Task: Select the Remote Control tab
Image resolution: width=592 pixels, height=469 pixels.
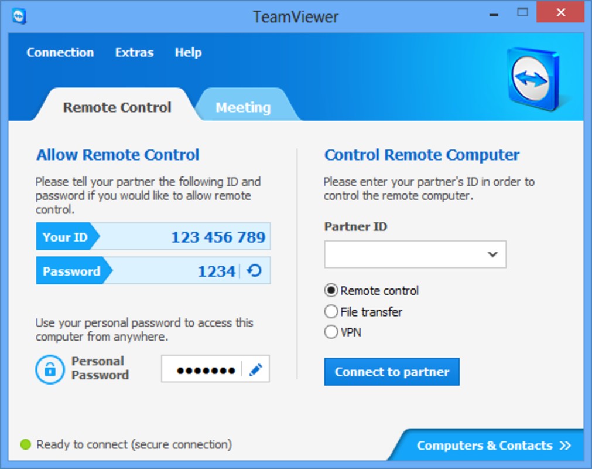Action: click(x=117, y=107)
